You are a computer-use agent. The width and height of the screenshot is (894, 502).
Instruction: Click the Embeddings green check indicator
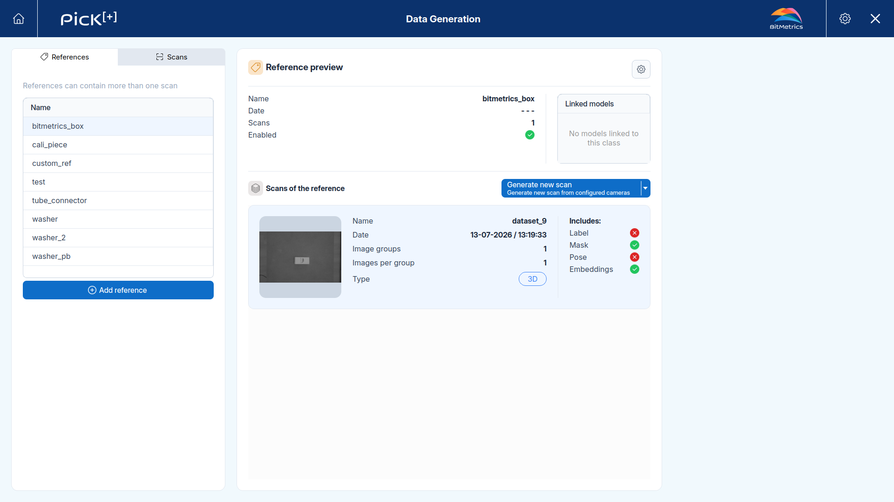coord(635,269)
